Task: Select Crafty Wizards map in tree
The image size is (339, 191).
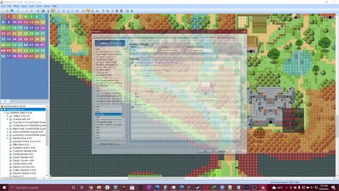Action: (24, 170)
